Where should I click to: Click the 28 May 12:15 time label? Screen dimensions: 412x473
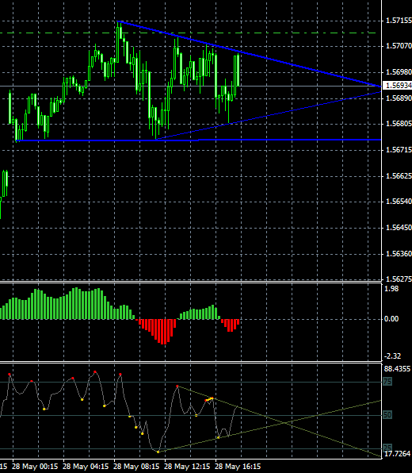point(187,467)
